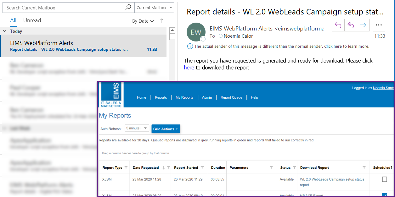Click the logged-in user name link
This screenshot has height=197, width=395.
click(x=383, y=88)
